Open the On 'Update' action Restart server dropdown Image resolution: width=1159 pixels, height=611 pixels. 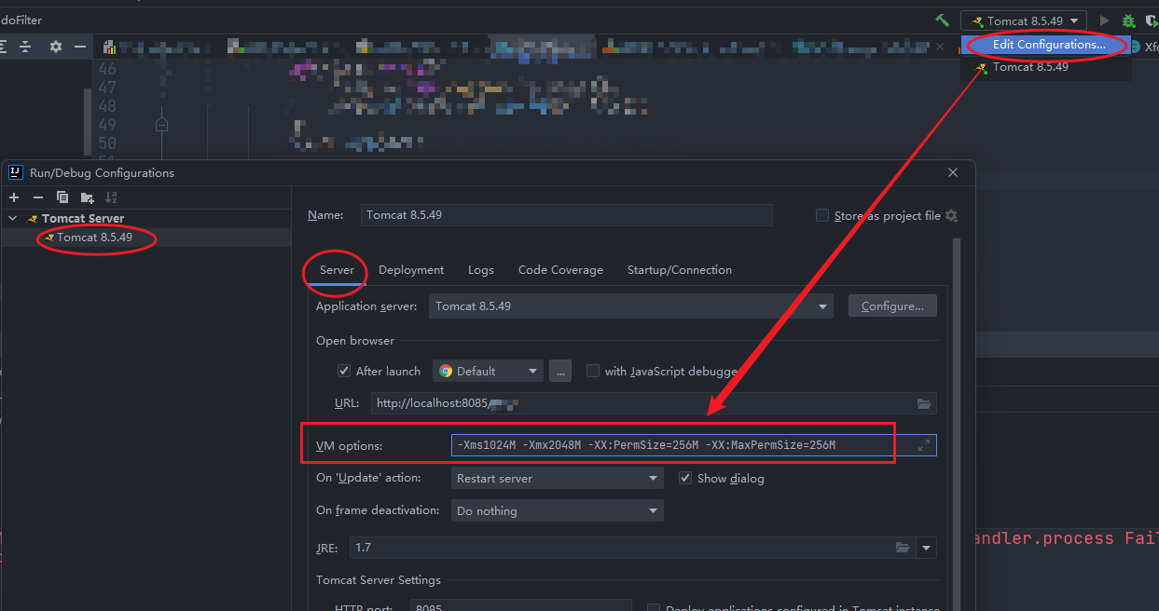click(x=557, y=478)
